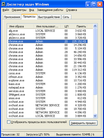This screenshot has width=104, height=138.
Task: Open the Параметры menu
Action: pos(19,10)
